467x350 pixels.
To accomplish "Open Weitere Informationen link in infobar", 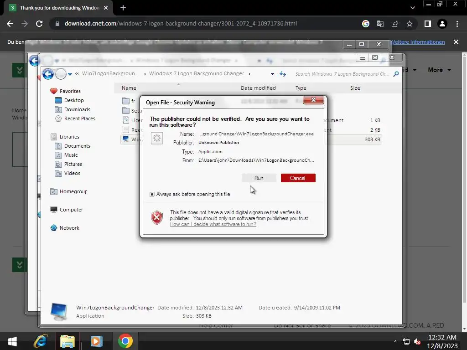I will pyautogui.click(x=418, y=42).
